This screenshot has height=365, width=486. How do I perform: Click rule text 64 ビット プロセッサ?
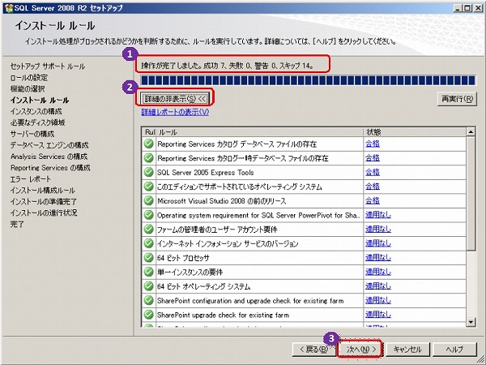[x=183, y=258]
